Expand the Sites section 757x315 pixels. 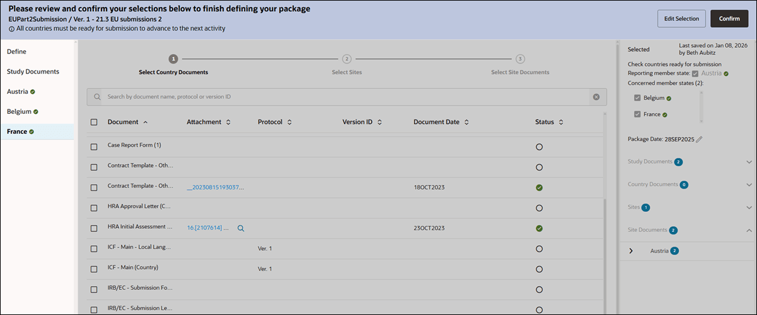[749, 207]
